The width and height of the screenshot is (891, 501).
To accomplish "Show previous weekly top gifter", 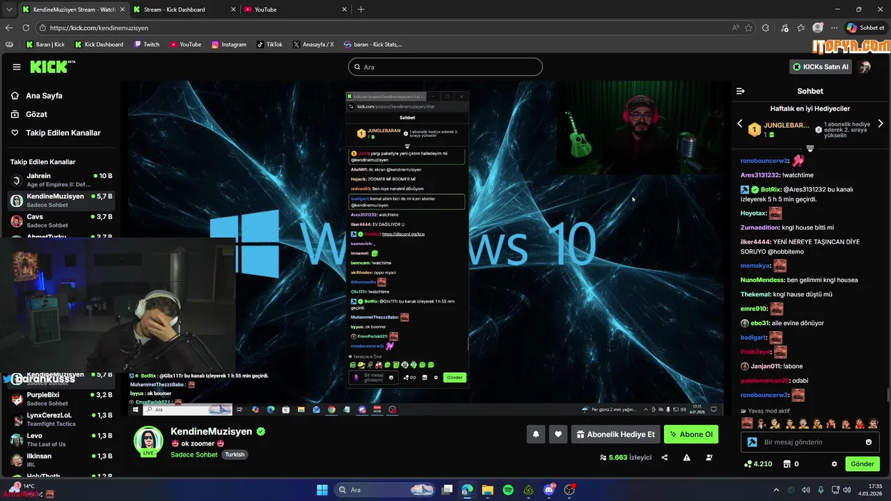I will [x=740, y=124].
